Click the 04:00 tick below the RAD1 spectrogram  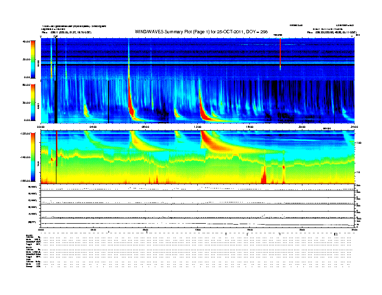[93, 127]
